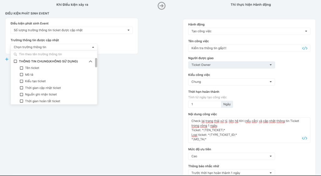
Task: Check the THÔNG TIN CHUNG group checkbox
Action: [15, 61]
